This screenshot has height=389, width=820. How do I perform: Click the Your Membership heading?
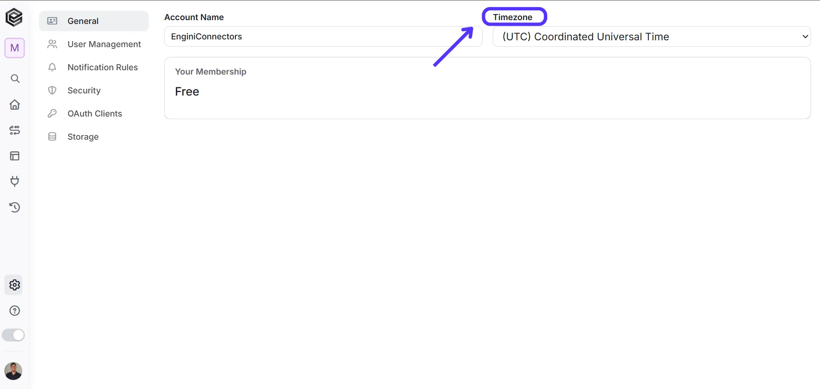coord(211,72)
